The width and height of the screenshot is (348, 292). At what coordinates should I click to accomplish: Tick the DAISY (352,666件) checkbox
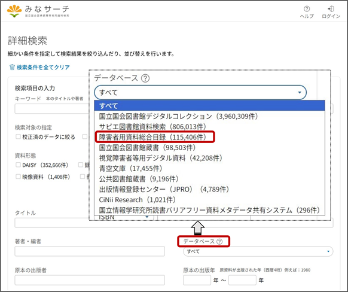pyautogui.click(x=18, y=165)
